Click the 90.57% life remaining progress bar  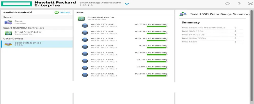point(157,34)
